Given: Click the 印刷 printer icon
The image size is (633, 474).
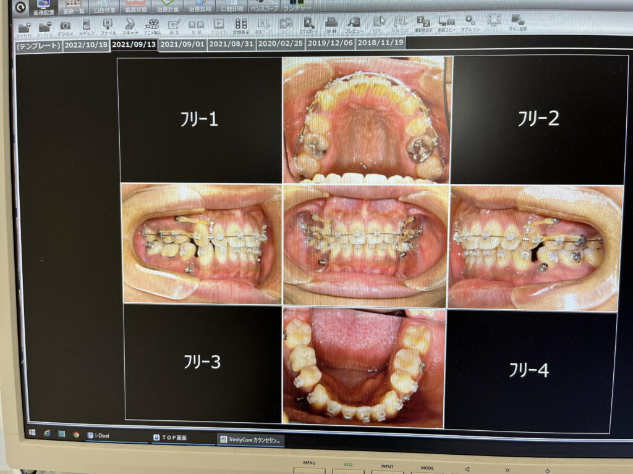Looking at the screenshot, I should point(331,25).
